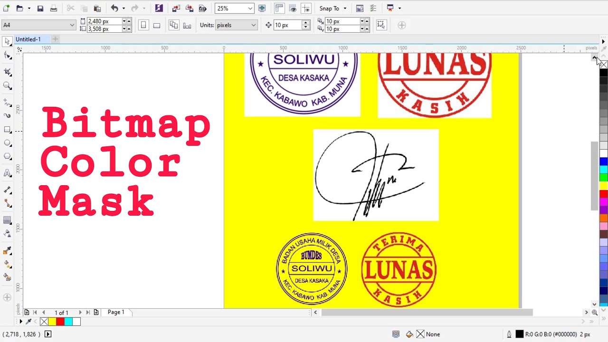
Task: Select the Artistic Media tool
Action: pos(7,115)
